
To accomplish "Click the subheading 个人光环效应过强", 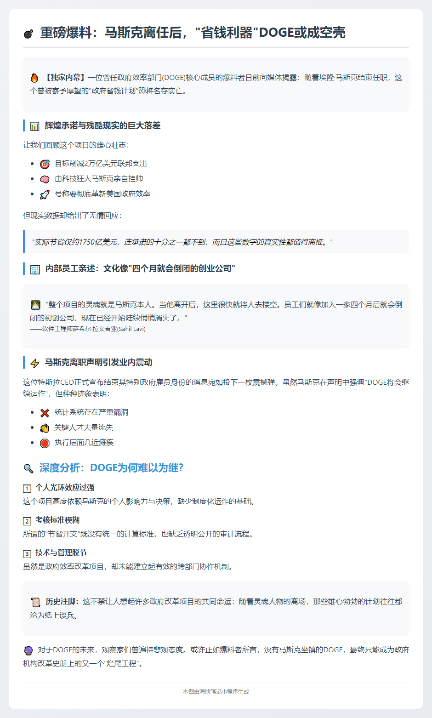I will pyautogui.click(x=65, y=488).
